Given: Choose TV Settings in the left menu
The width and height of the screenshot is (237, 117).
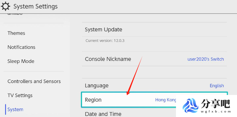Looking at the screenshot, I should tap(20, 96).
